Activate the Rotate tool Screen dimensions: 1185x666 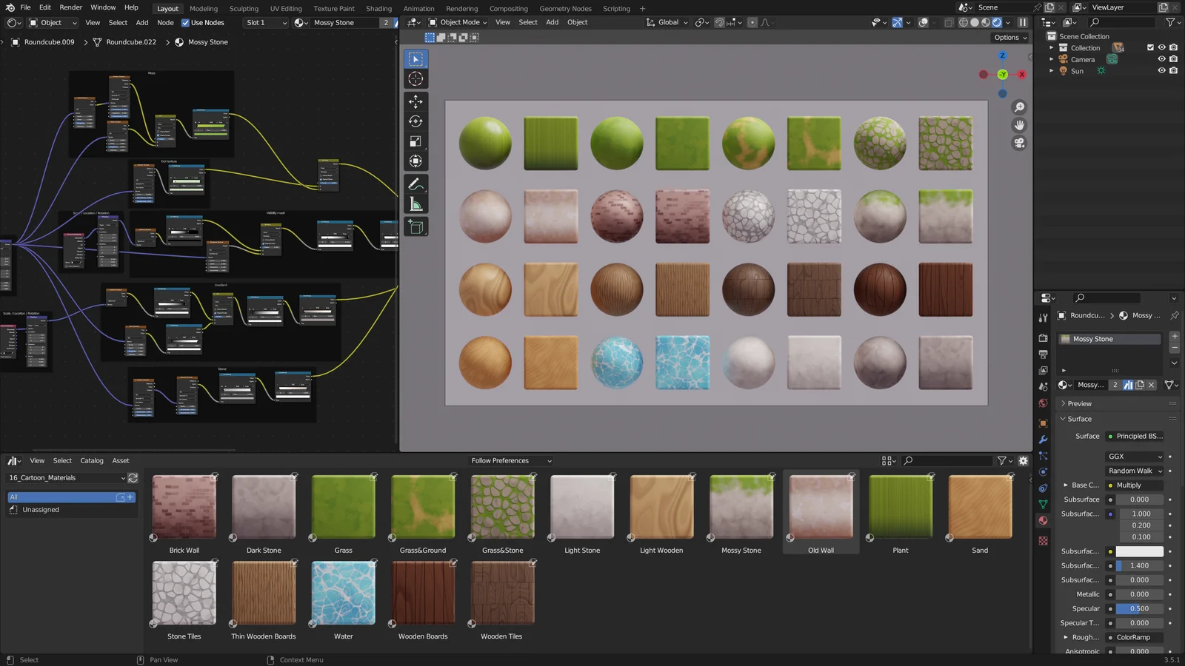(x=415, y=121)
